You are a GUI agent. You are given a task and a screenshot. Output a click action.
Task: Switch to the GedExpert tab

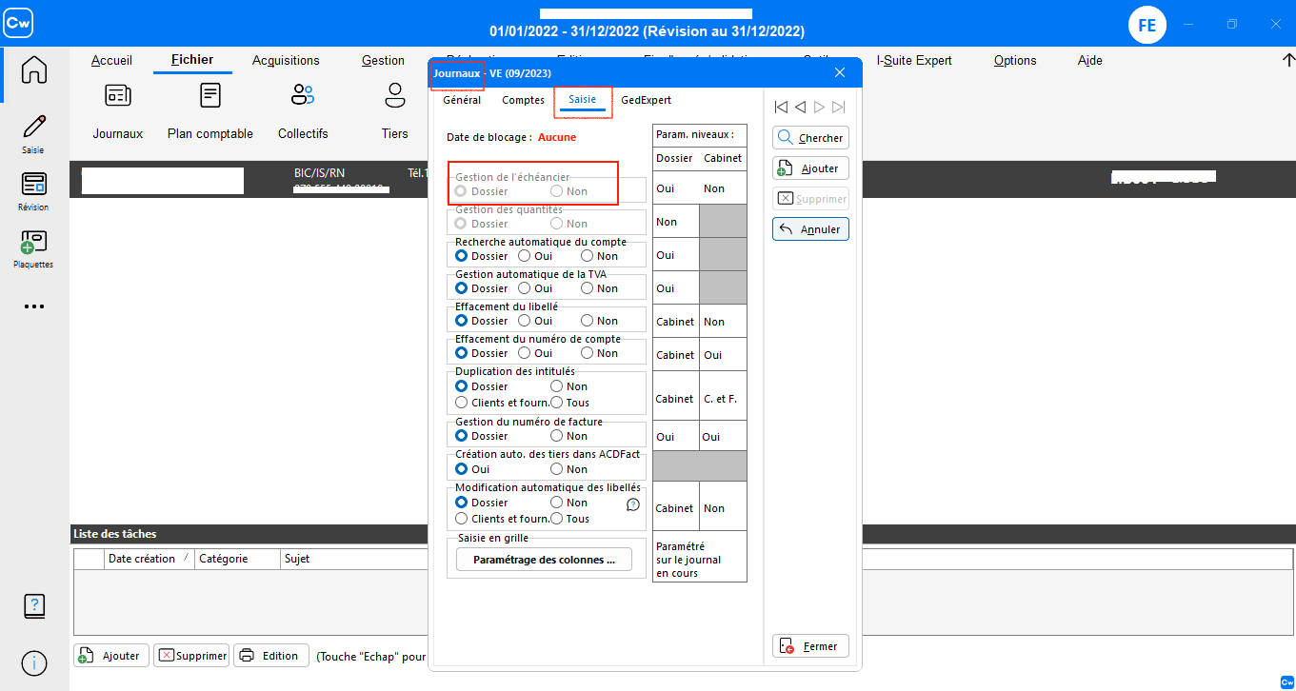point(647,100)
